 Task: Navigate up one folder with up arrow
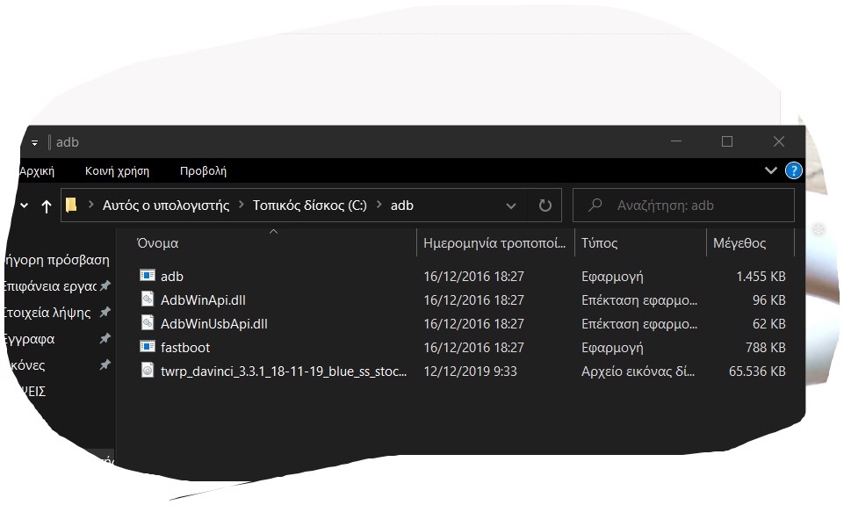[x=47, y=206]
